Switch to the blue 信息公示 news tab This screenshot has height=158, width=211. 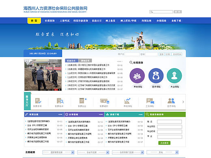pos(71,60)
